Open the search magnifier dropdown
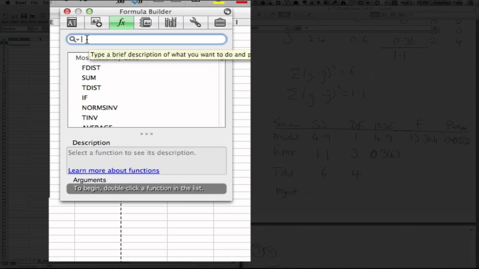The height and width of the screenshot is (269, 479). pyautogui.click(x=74, y=39)
